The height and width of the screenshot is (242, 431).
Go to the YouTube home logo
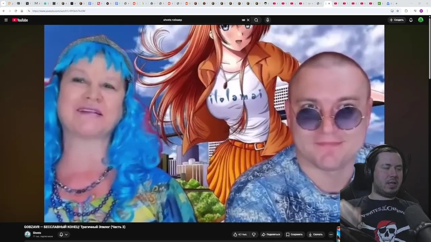tap(20, 20)
